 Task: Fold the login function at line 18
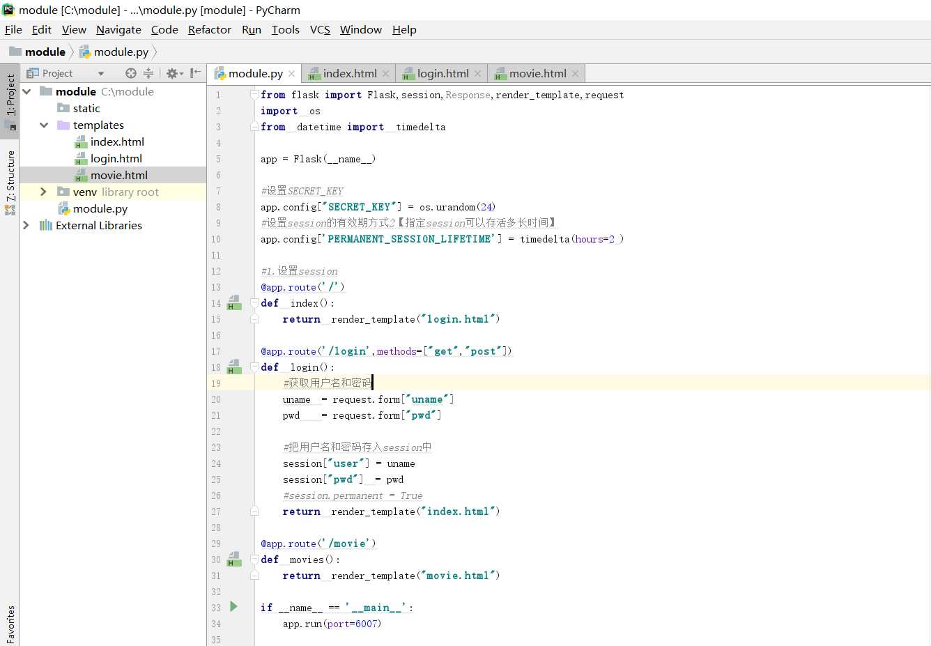pos(254,367)
